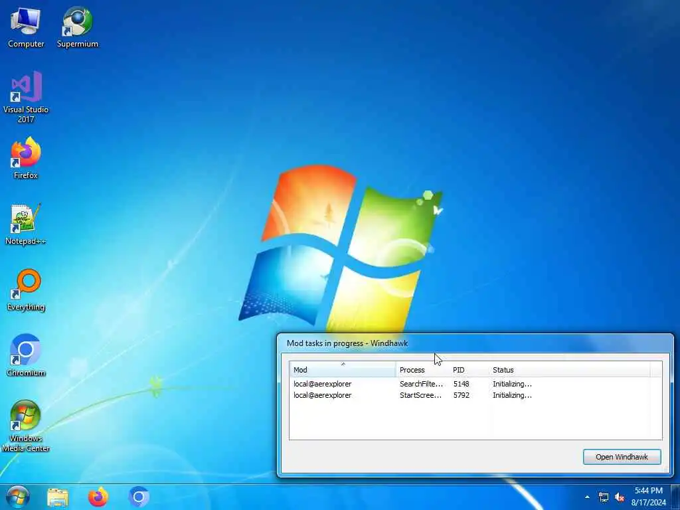Sort by the Status column header

(570, 369)
